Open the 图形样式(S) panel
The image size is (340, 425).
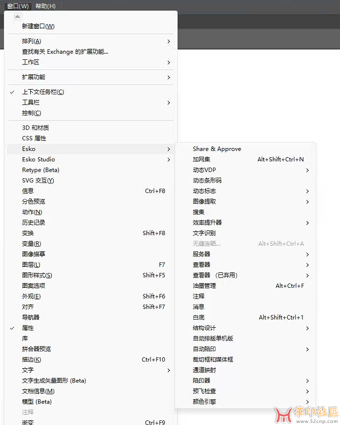coord(91,275)
